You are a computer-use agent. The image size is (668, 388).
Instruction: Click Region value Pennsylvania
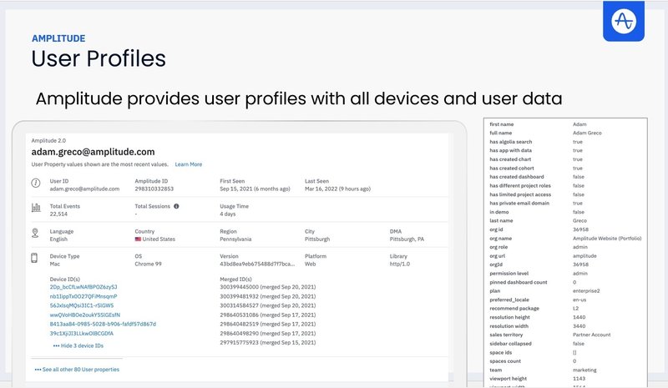[235, 239]
